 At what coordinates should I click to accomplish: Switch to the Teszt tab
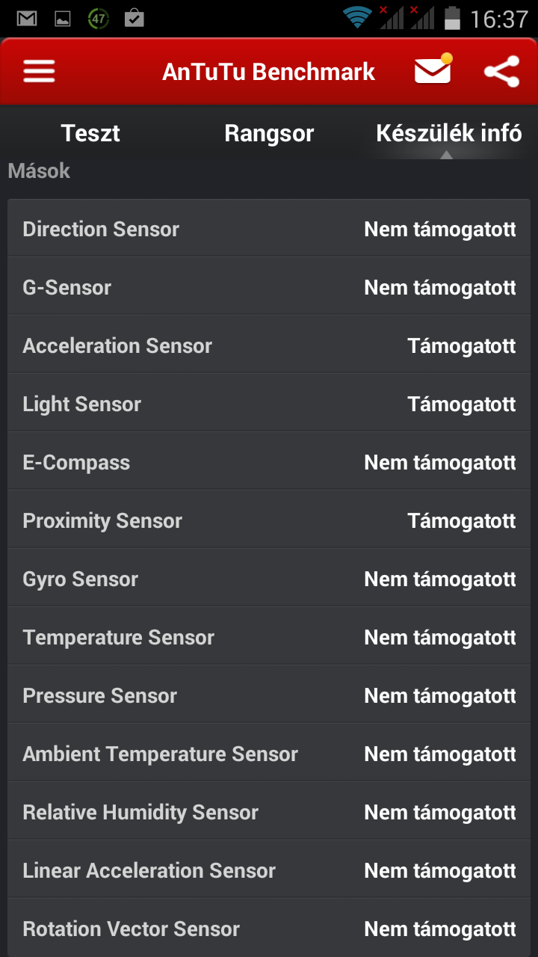click(90, 134)
